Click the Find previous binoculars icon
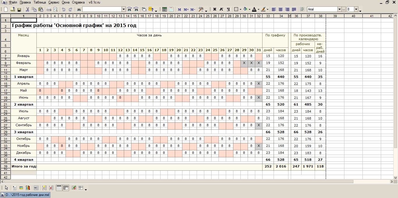 pyautogui.click(x=136, y=9)
